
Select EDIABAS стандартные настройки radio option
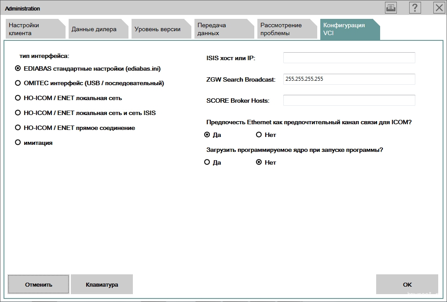click(18, 68)
